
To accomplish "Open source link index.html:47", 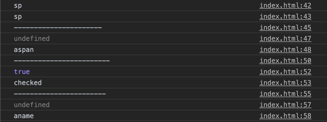I will click(285, 39).
